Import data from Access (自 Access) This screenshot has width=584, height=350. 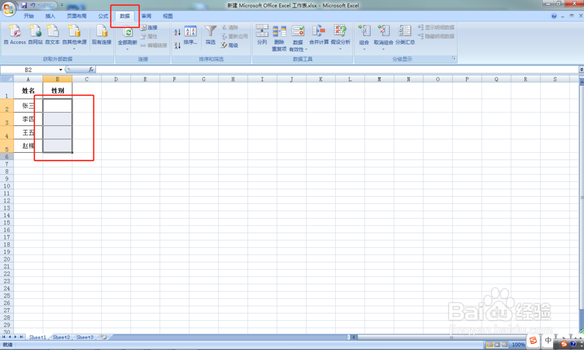click(15, 35)
